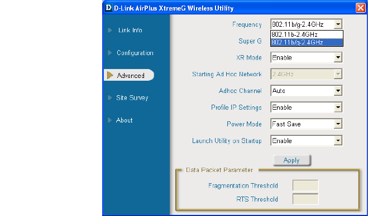Click the arrow icon beside About

click(110, 120)
